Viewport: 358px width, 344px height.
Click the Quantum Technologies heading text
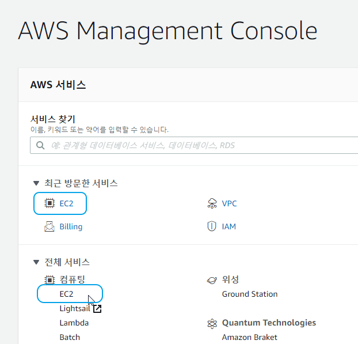269,323
